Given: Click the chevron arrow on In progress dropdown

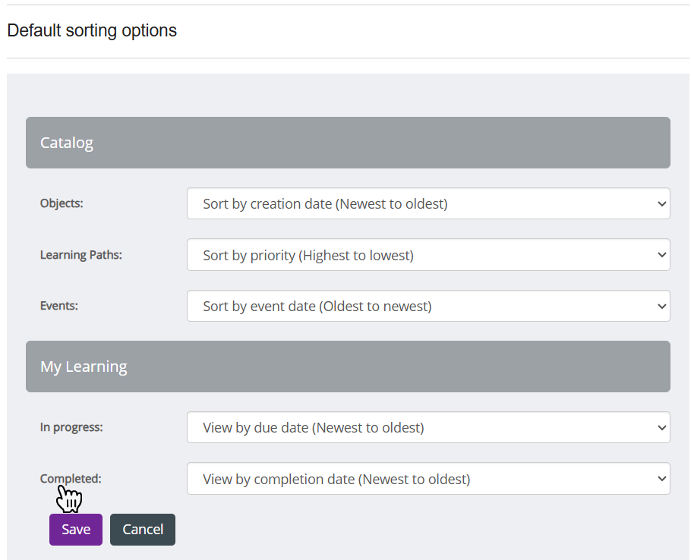Looking at the screenshot, I should (x=661, y=427).
